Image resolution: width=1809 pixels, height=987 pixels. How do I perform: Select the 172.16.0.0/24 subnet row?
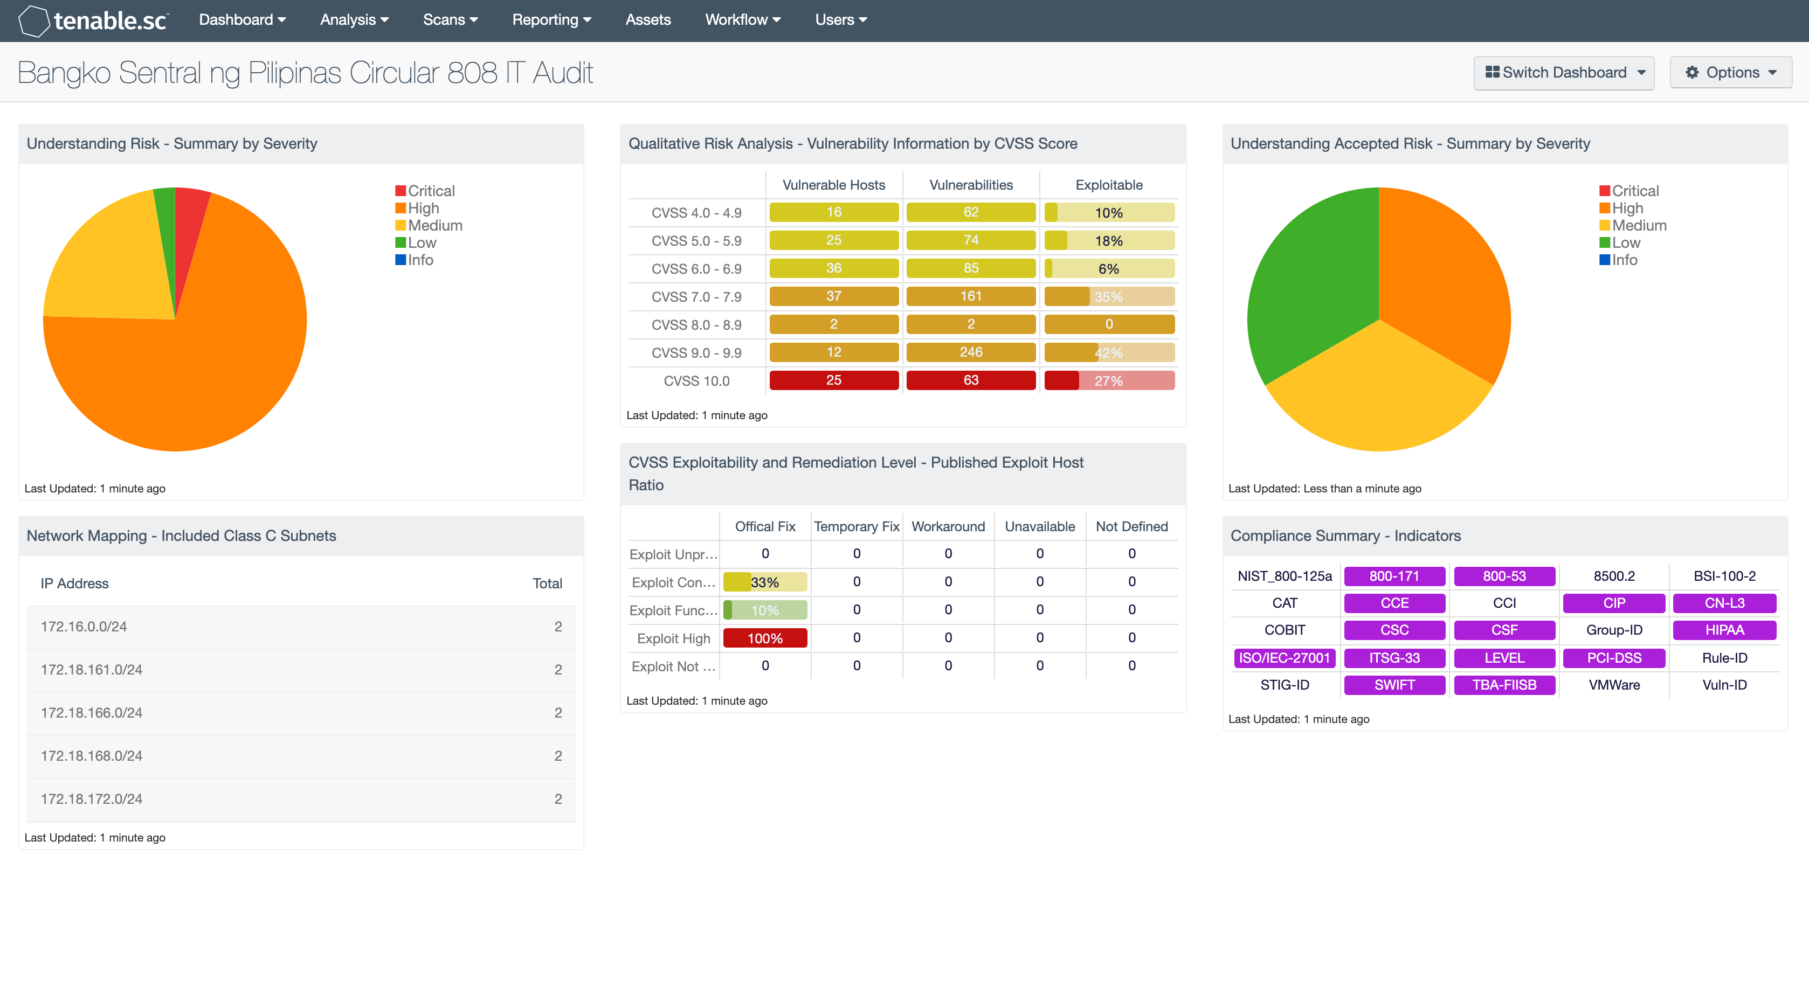coord(301,627)
